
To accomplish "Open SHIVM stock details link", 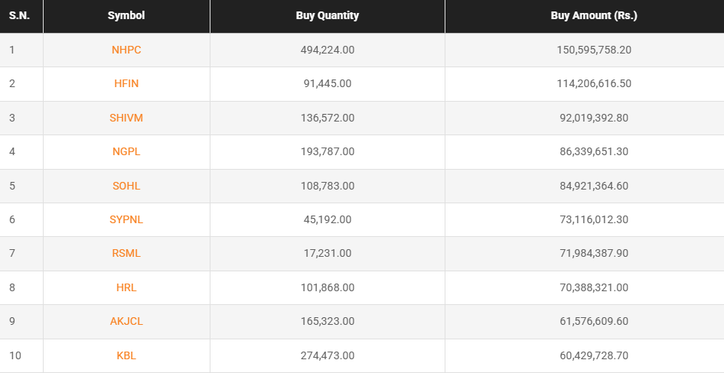I will click(x=126, y=118).
